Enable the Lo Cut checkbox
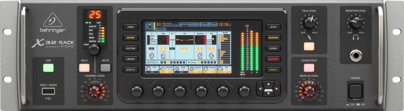Viewport: 404px width, 111px height. pos(151,44)
